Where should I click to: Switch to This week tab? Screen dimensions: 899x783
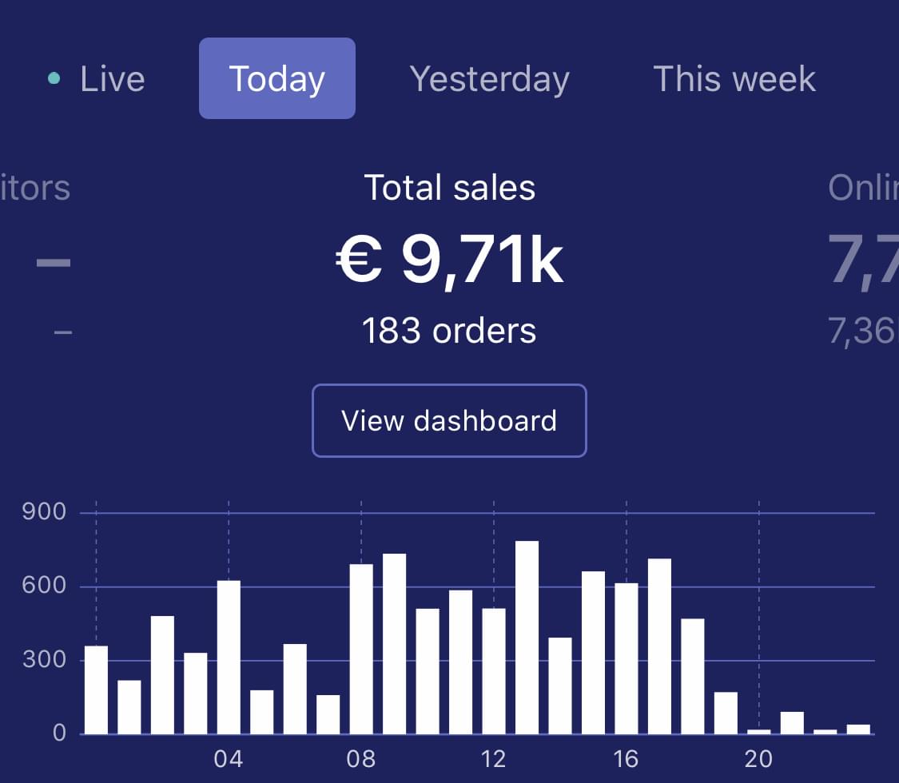tap(734, 79)
